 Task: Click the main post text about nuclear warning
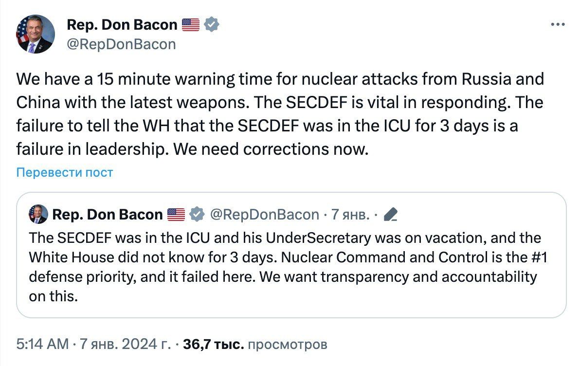click(x=280, y=114)
